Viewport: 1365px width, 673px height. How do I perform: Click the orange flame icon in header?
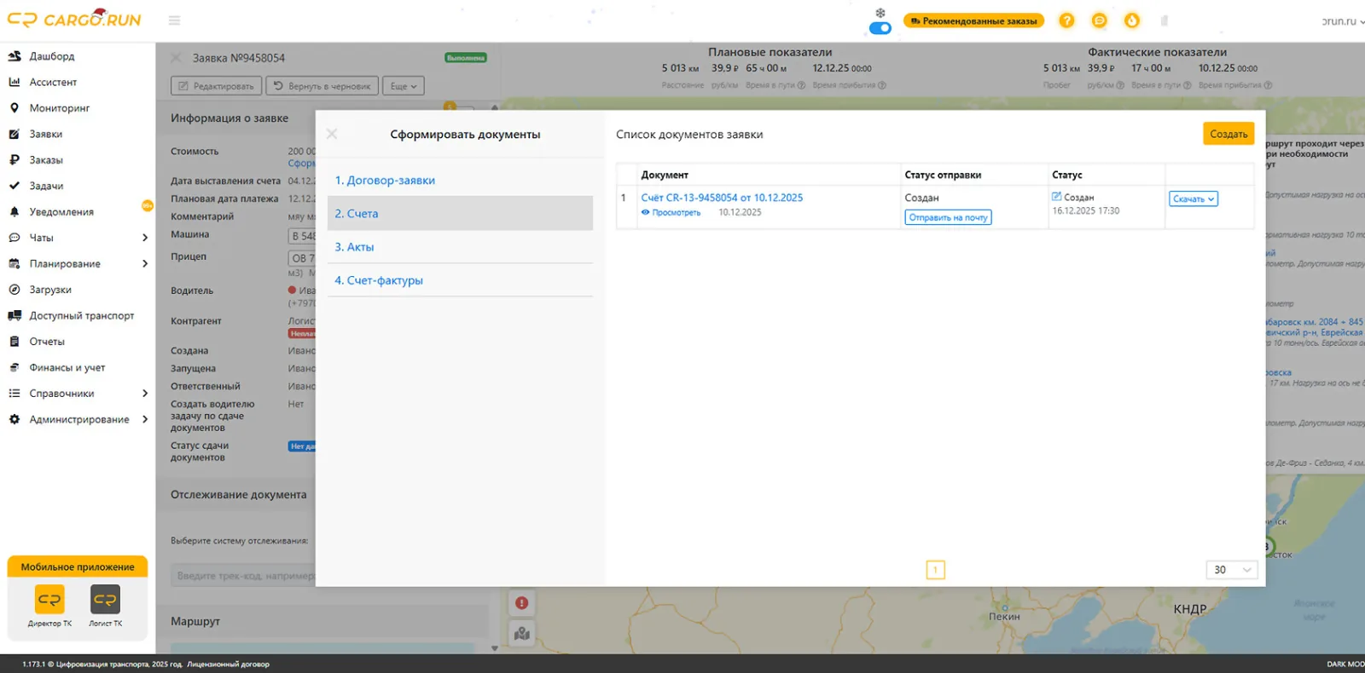(1132, 20)
